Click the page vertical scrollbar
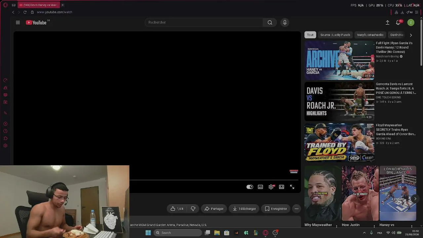The height and width of the screenshot is (238, 423). click(421, 43)
